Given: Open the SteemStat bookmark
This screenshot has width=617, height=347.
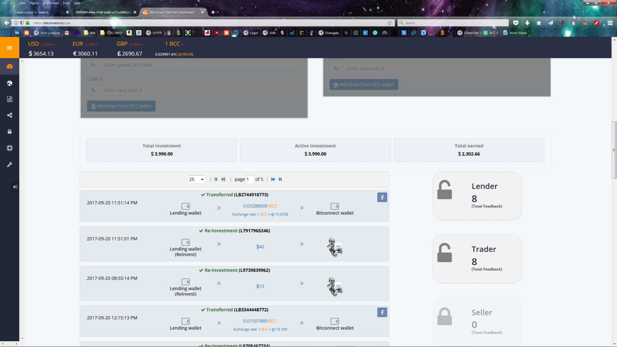Looking at the screenshot, I should pos(468,33).
